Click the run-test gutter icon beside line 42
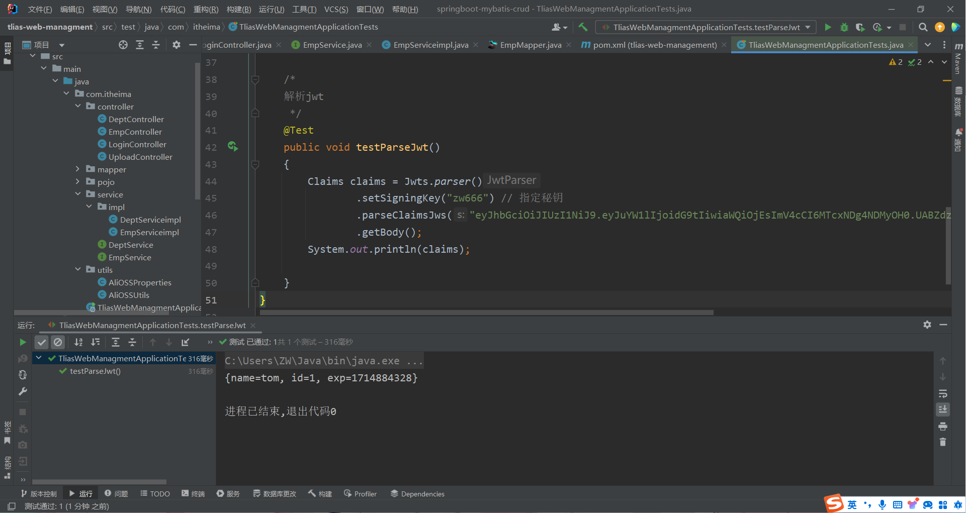 [x=232, y=147]
